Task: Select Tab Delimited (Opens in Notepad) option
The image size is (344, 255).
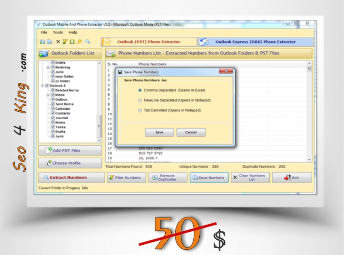Action: (140, 111)
